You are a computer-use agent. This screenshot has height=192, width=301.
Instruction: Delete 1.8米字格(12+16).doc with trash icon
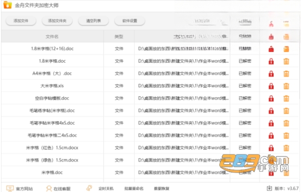[x=286, y=49]
